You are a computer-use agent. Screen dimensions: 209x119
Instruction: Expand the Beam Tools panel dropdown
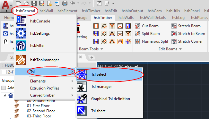pos(102,49)
